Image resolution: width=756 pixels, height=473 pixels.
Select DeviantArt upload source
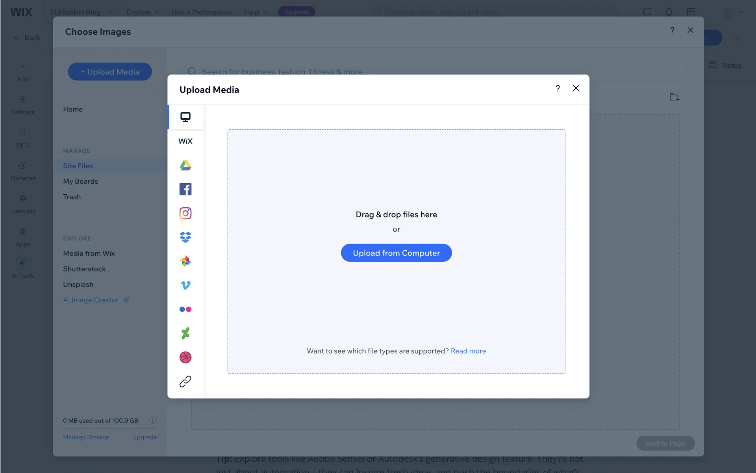point(185,333)
